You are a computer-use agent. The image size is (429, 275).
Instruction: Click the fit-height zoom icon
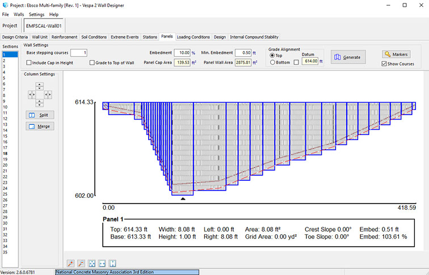[x=112, y=264]
